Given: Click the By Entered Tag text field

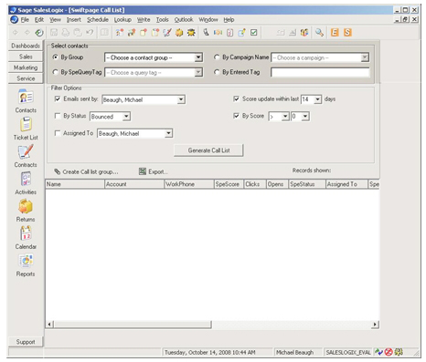Looking at the screenshot, I should pos(320,72).
